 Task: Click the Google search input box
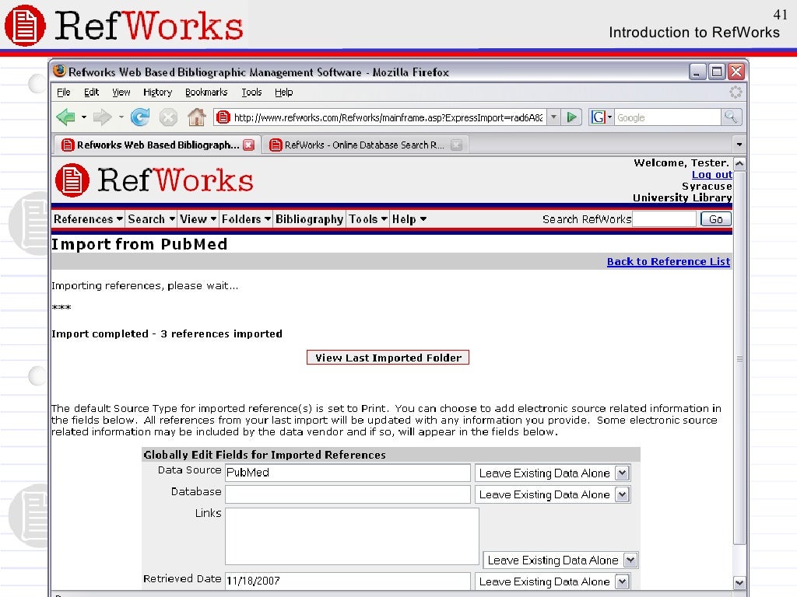[x=667, y=117]
